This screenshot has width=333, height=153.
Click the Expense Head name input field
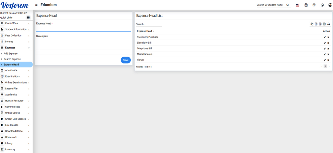83,29
